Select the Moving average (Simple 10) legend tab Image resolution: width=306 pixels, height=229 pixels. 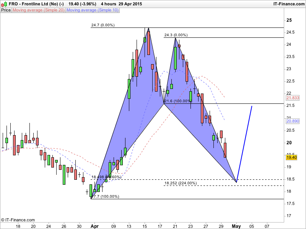coord(93,10)
